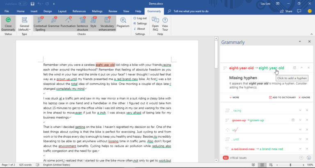Open Grammarly pane options dropdown arrow
Screen dimensions: 315x168
tap(300, 41)
